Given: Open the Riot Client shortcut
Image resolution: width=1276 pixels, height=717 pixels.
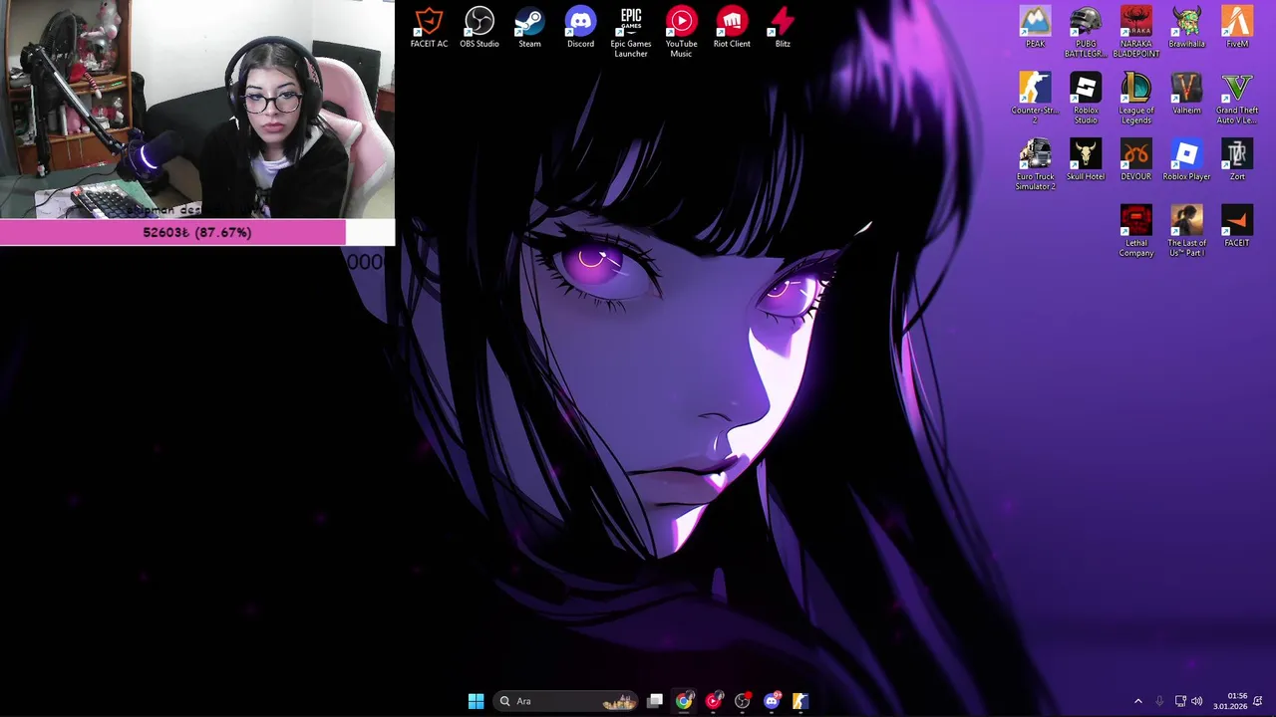Looking at the screenshot, I should point(732,27).
